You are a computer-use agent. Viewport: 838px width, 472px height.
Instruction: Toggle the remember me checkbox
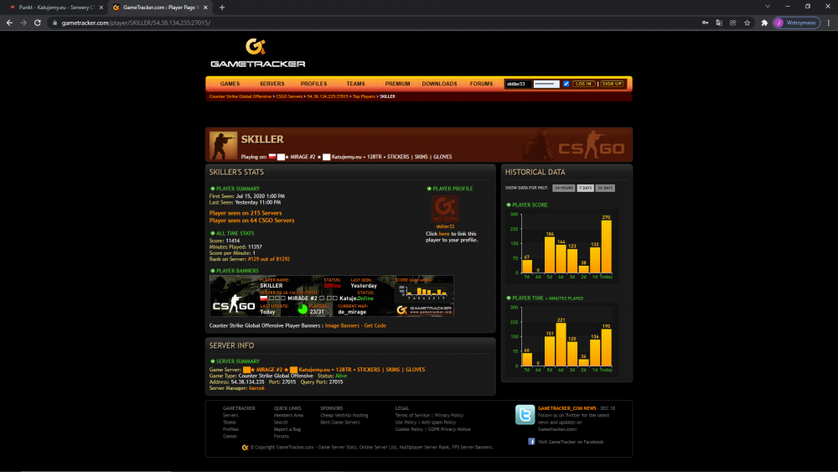click(566, 84)
